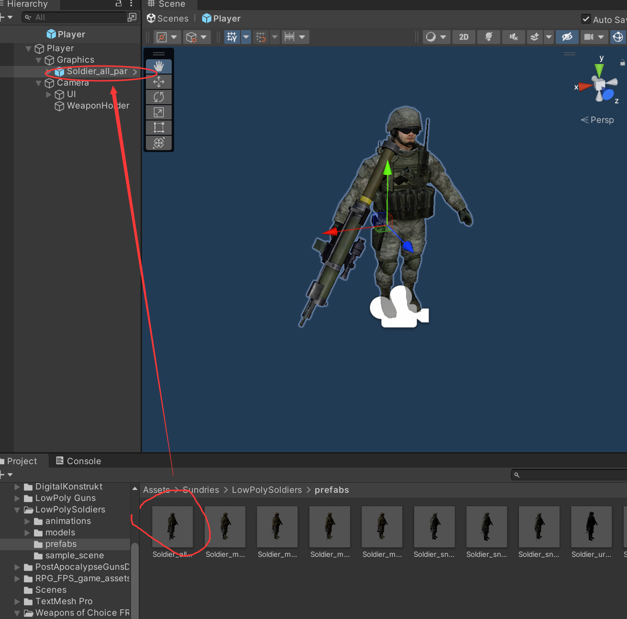The image size is (627, 619).
Task: Open the Hierarchy search scope icon
Action: (x=132, y=17)
